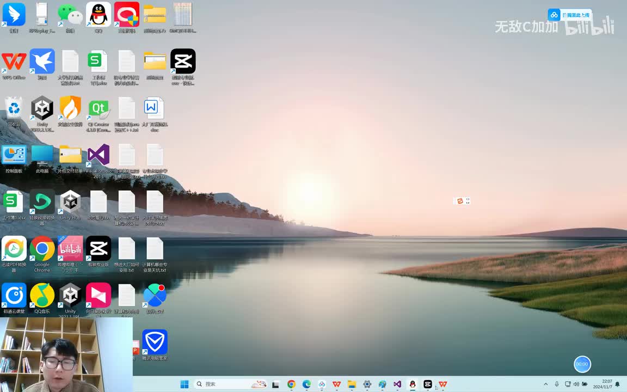The height and width of the screenshot is (392, 627).
Task: Open the blue clover shortcut with red dot
Action: [155, 295]
